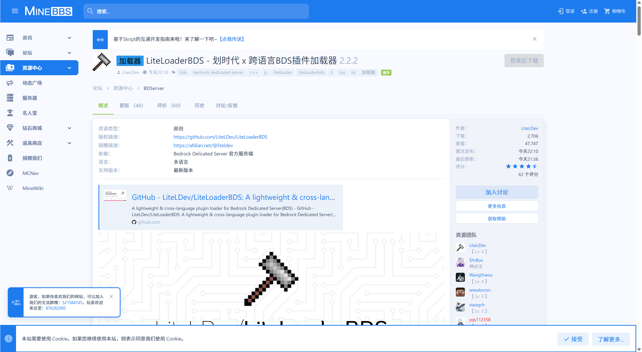Click the 论坛 forum chat icon
Image resolution: width=642 pixels, height=352 pixels.
[10, 53]
